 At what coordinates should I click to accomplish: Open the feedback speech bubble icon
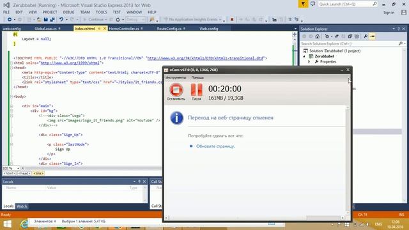[313, 4]
